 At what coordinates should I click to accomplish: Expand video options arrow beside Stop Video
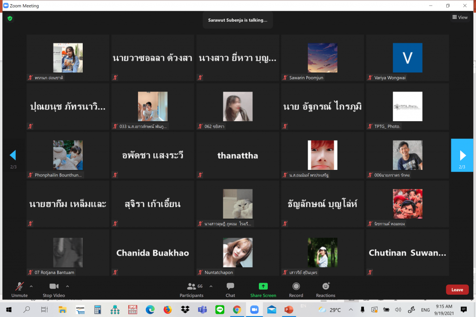click(x=67, y=286)
